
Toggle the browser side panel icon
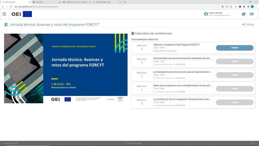click(248, 7)
